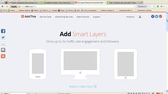Click the AddThis logo
The height and width of the screenshot is (94, 168).
[x=29, y=16]
